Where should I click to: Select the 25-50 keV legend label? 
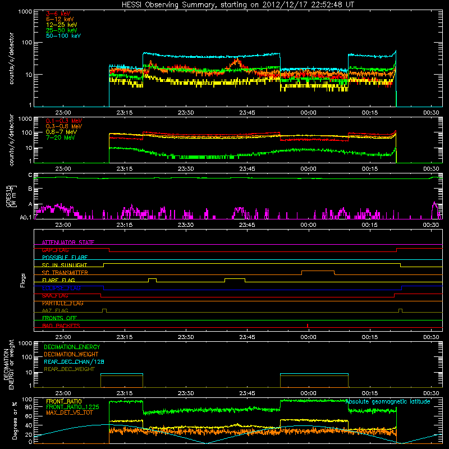tap(61, 30)
